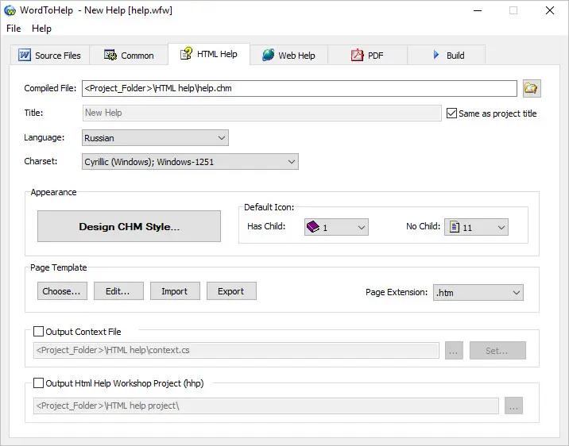Enable Output Context File checkbox
Image resolution: width=569 pixels, height=446 pixels.
coord(39,332)
